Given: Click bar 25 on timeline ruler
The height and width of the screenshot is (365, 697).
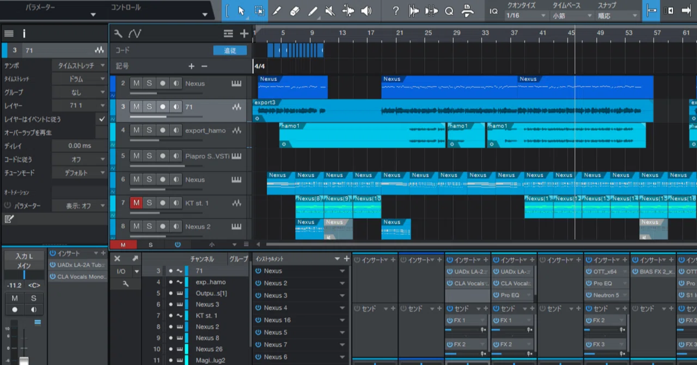Looking at the screenshot, I should 428,34.
